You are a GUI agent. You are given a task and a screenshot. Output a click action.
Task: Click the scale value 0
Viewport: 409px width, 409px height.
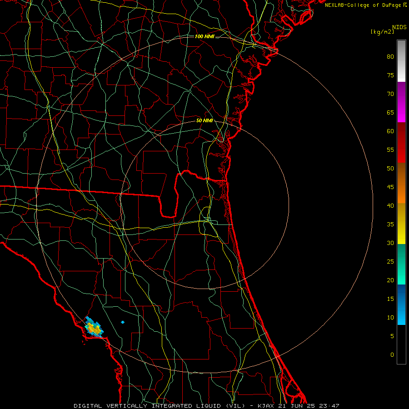tap(392, 355)
